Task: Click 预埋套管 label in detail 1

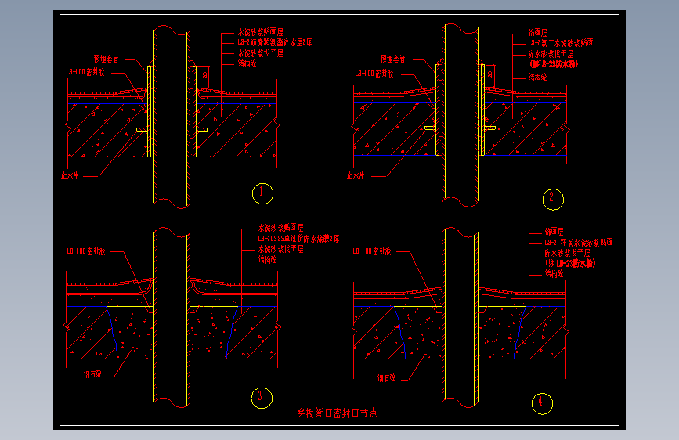Action: click(x=106, y=59)
